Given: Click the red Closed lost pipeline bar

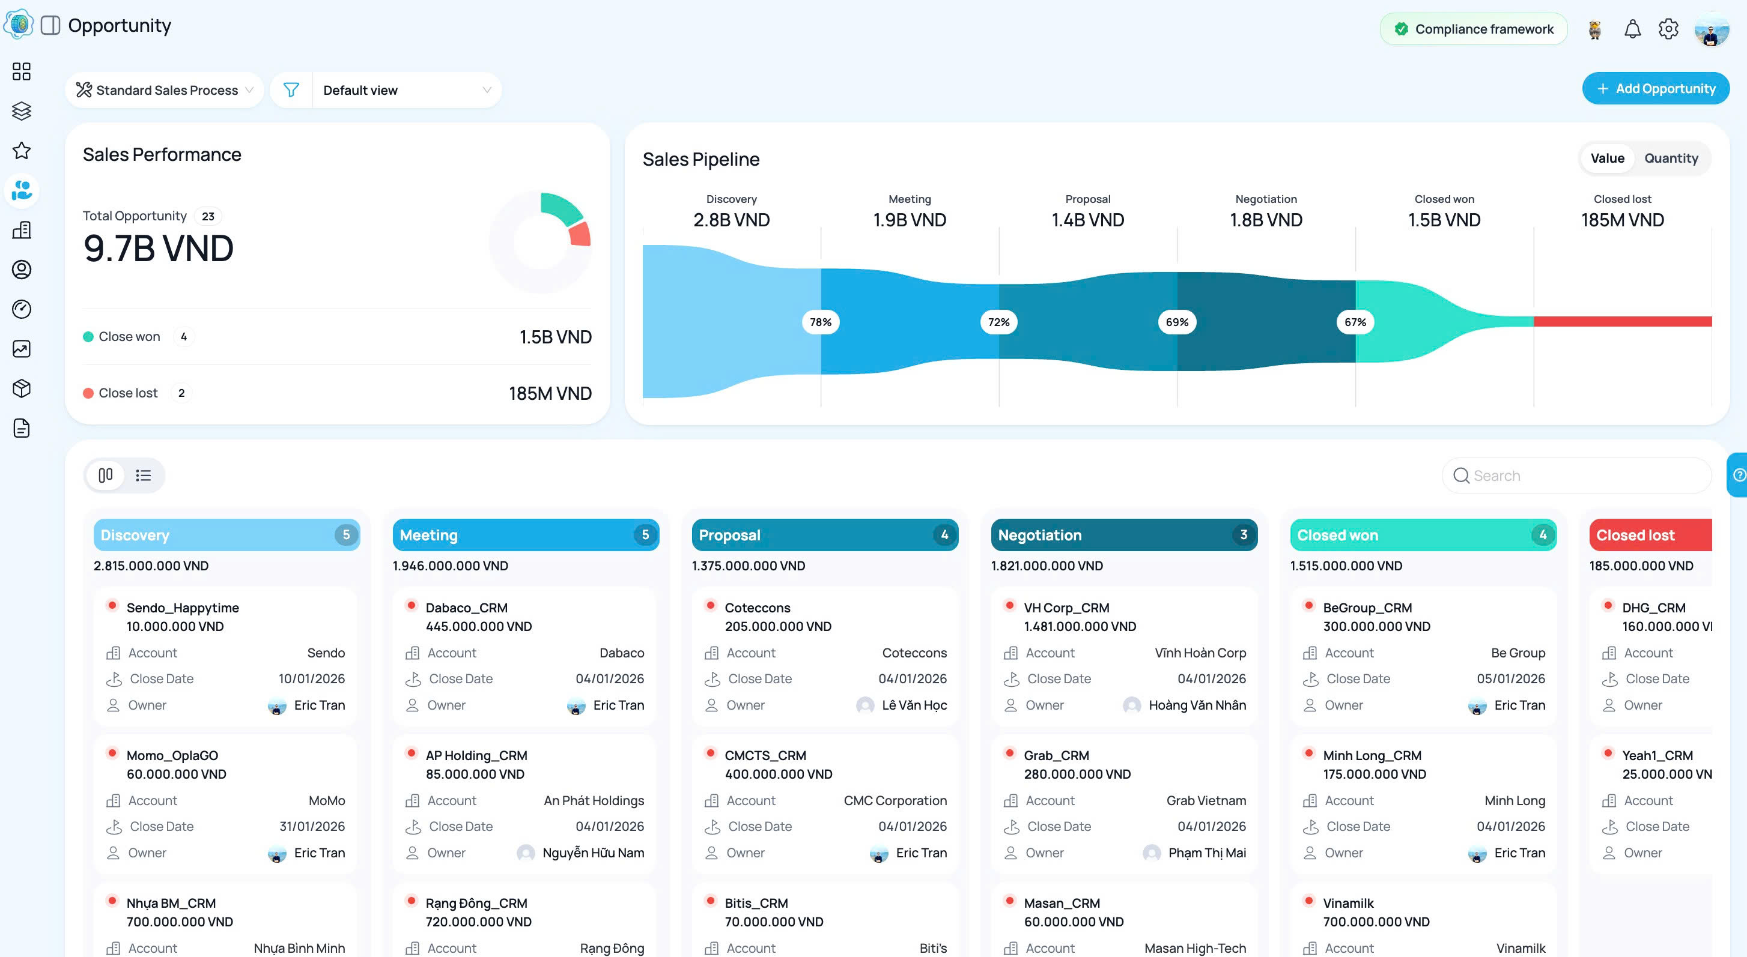Looking at the screenshot, I should point(1622,321).
